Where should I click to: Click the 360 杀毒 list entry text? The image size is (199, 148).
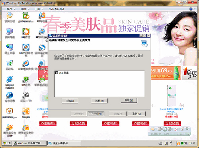[x=64, y=73]
